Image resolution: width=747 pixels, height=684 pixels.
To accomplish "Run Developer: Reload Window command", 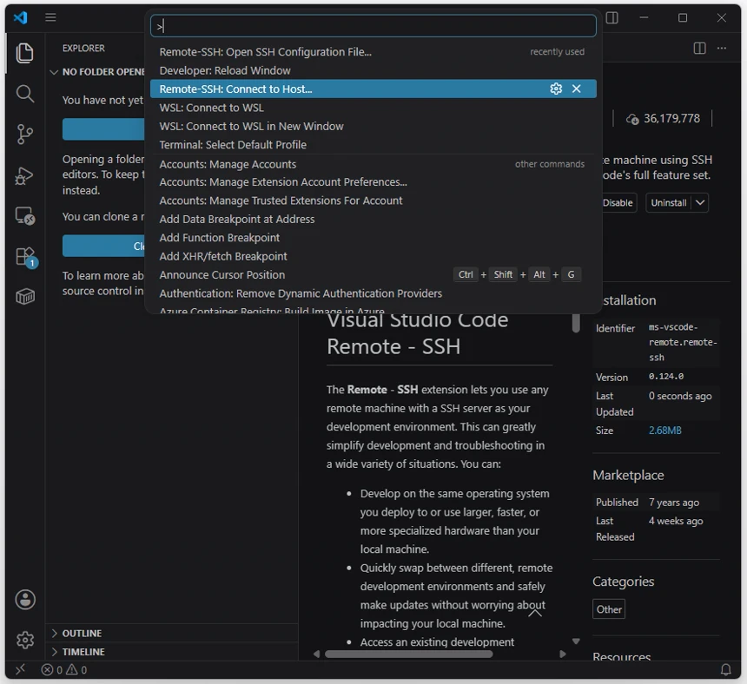I will [x=373, y=70].
